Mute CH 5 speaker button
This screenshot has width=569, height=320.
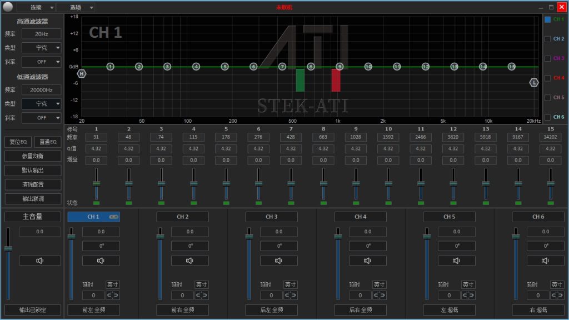[x=457, y=261]
